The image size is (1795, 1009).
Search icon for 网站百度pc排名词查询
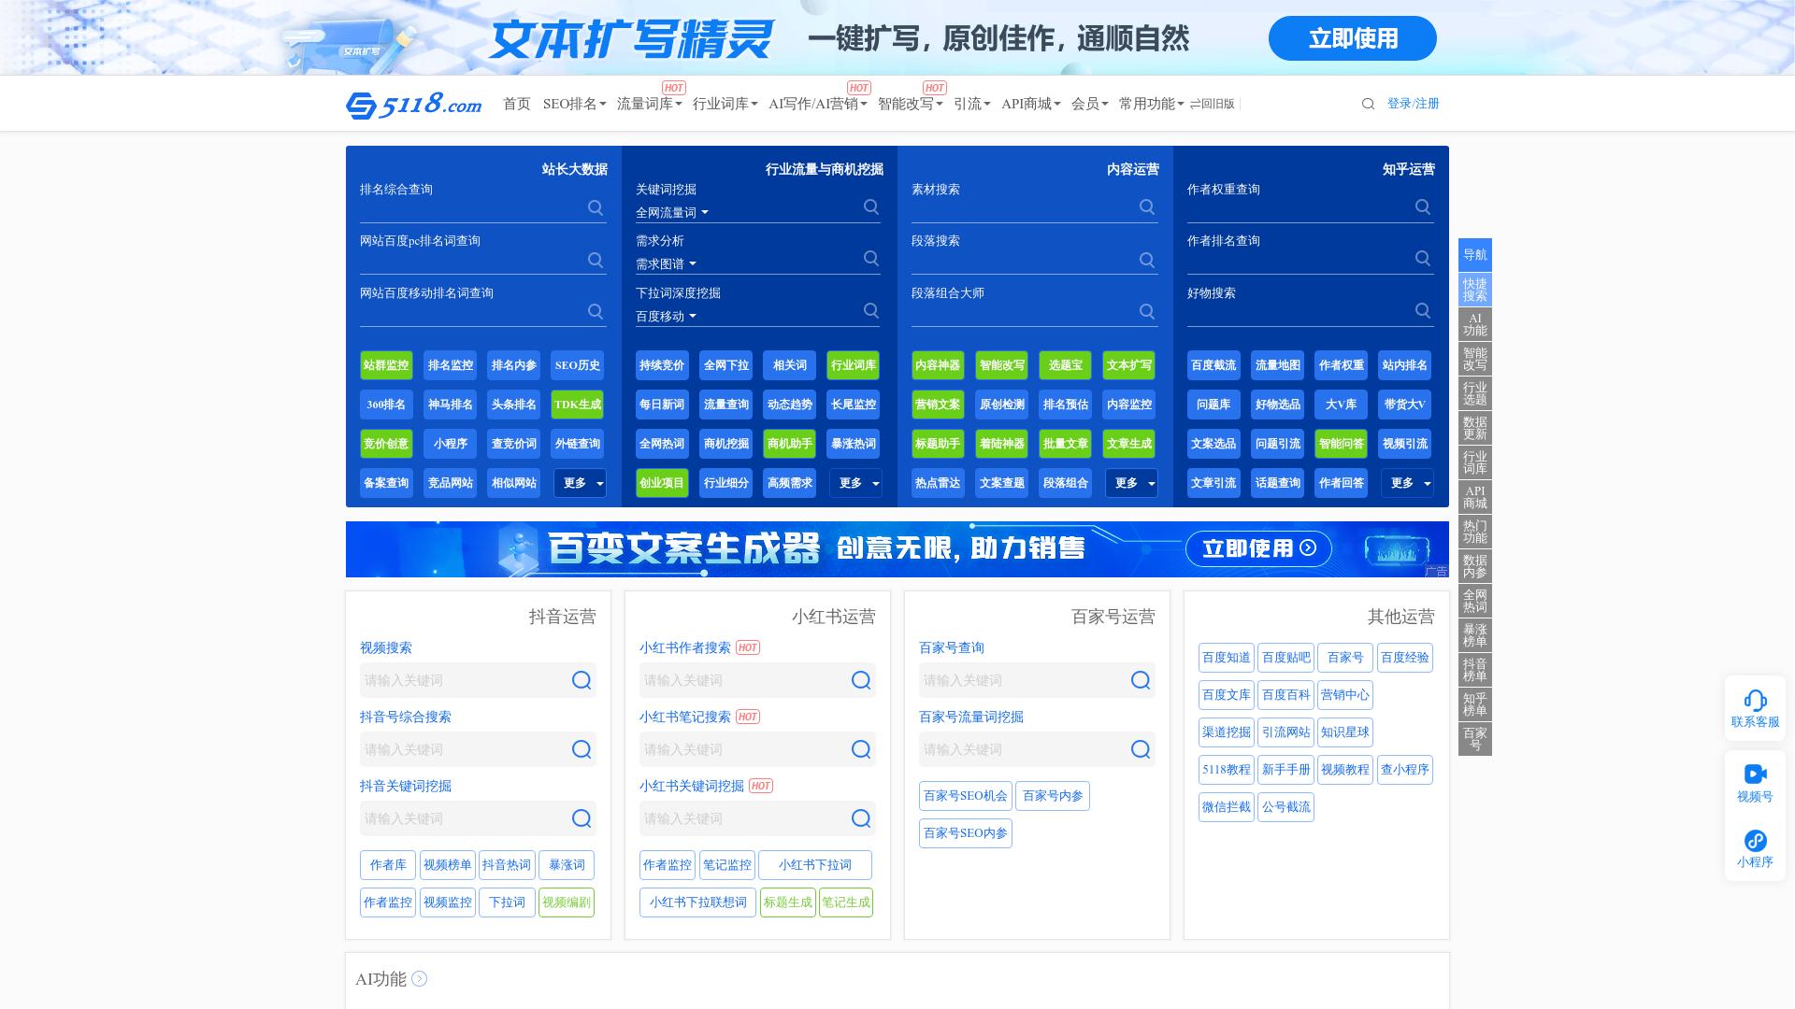596,260
